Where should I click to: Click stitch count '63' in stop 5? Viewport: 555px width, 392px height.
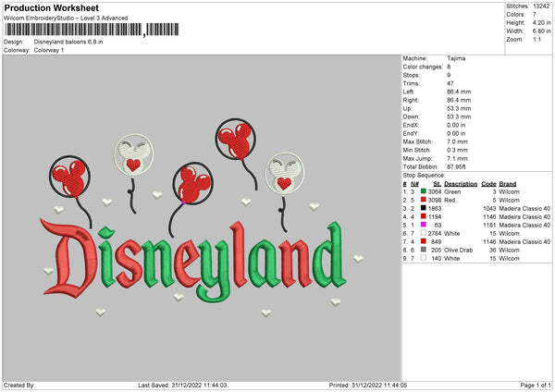click(438, 225)
